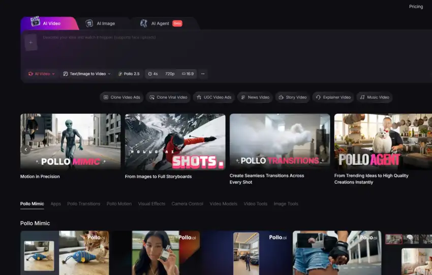Select the Story Video chip

292,97
